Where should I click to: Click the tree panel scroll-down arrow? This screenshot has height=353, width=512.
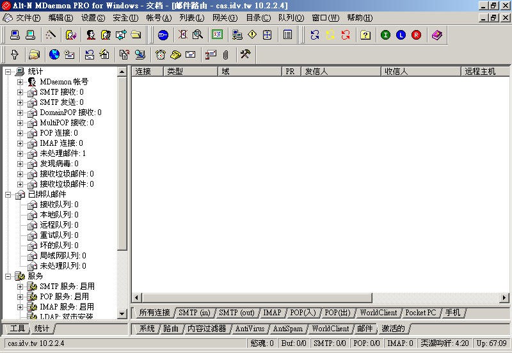click(x=122, y=313)
